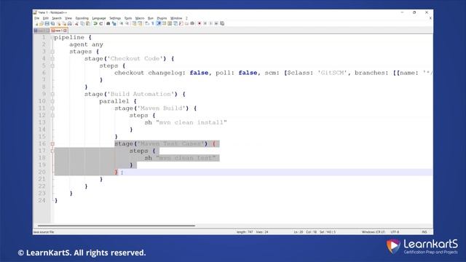Close the new 1 tab with its X
The image size is (466, 262).
[x=65, y=31]
